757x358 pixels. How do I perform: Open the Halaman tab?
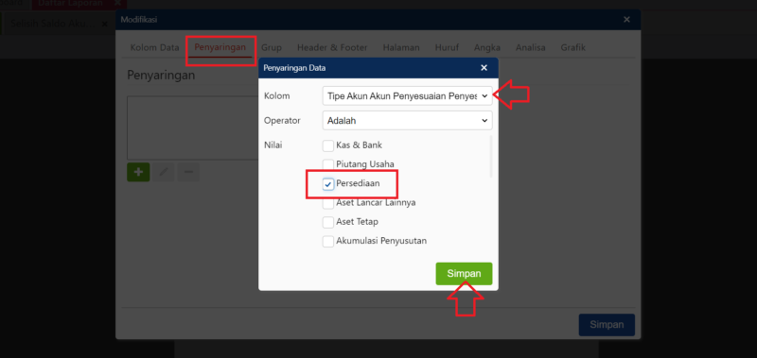click(401, 47)
